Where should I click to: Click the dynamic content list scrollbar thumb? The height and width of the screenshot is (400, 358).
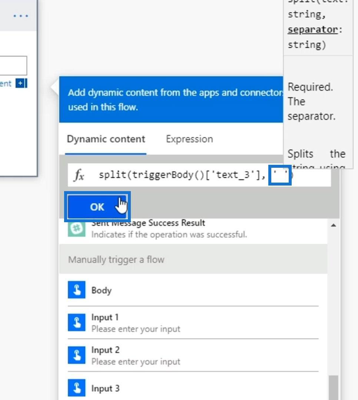point(334,387)
